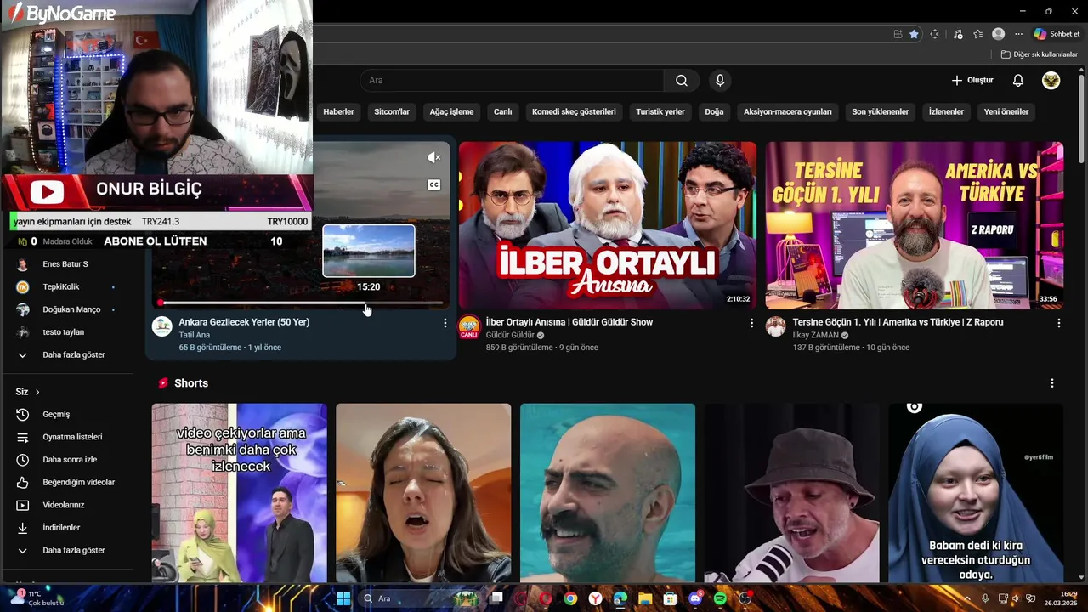Viewport: 1088px width, 612px height.
Task: Open Copilot Sohbet et button
Action: click(1057, 34)
